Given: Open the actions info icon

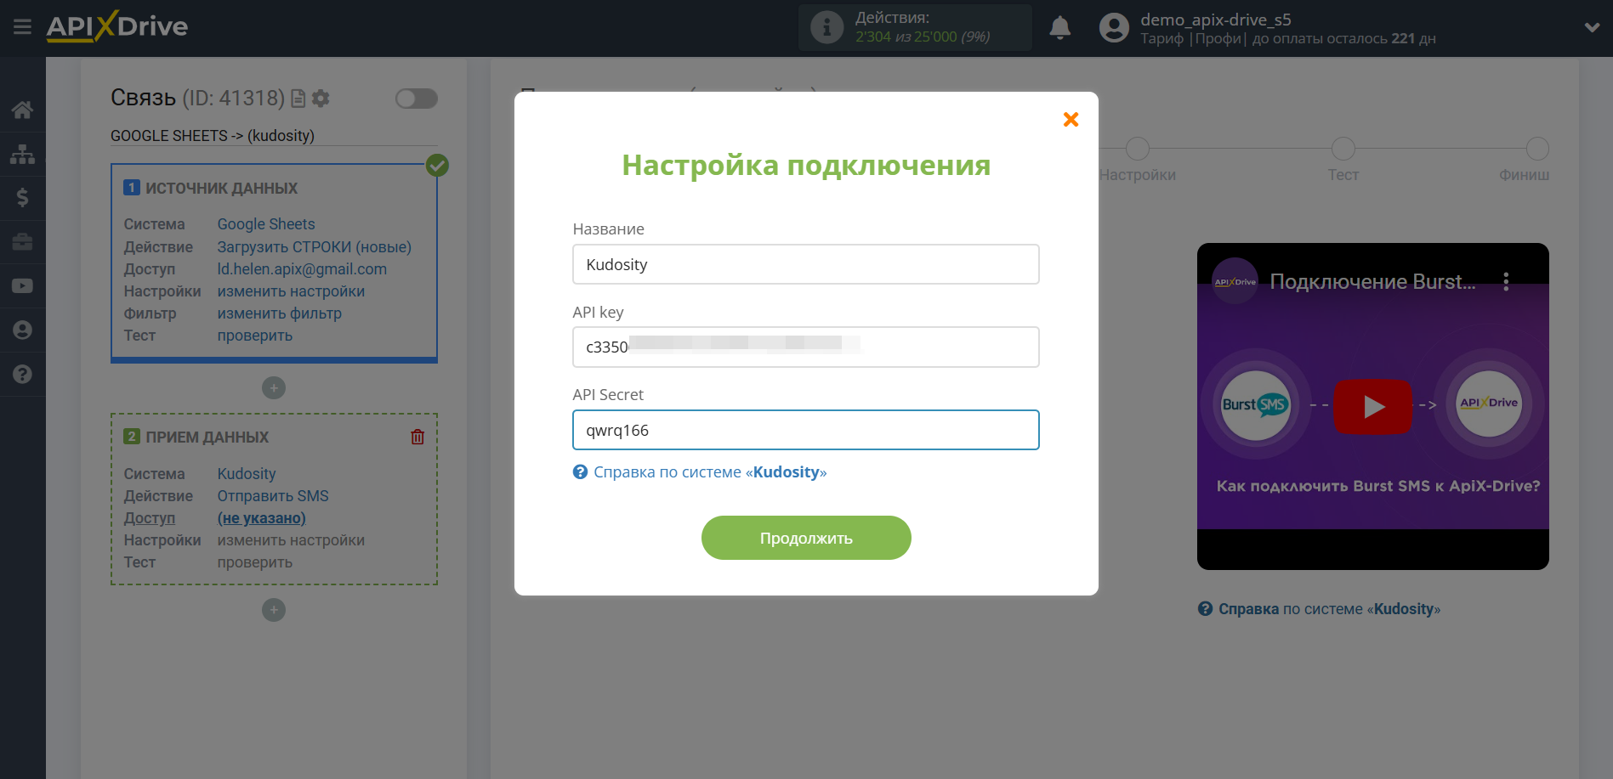Looking at the screenshot, I should click(x=826, y=27).
